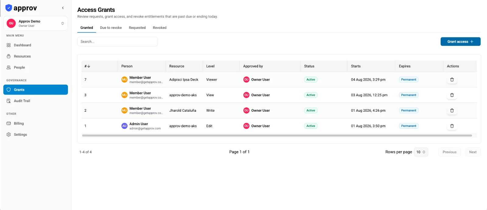Click start date 03 Aug 2026, 12:25 pm
This screenshot has height=210, width=487.
[369, 95]
